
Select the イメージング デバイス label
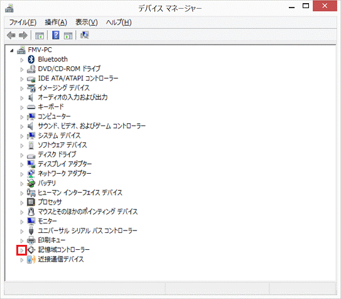63,88
